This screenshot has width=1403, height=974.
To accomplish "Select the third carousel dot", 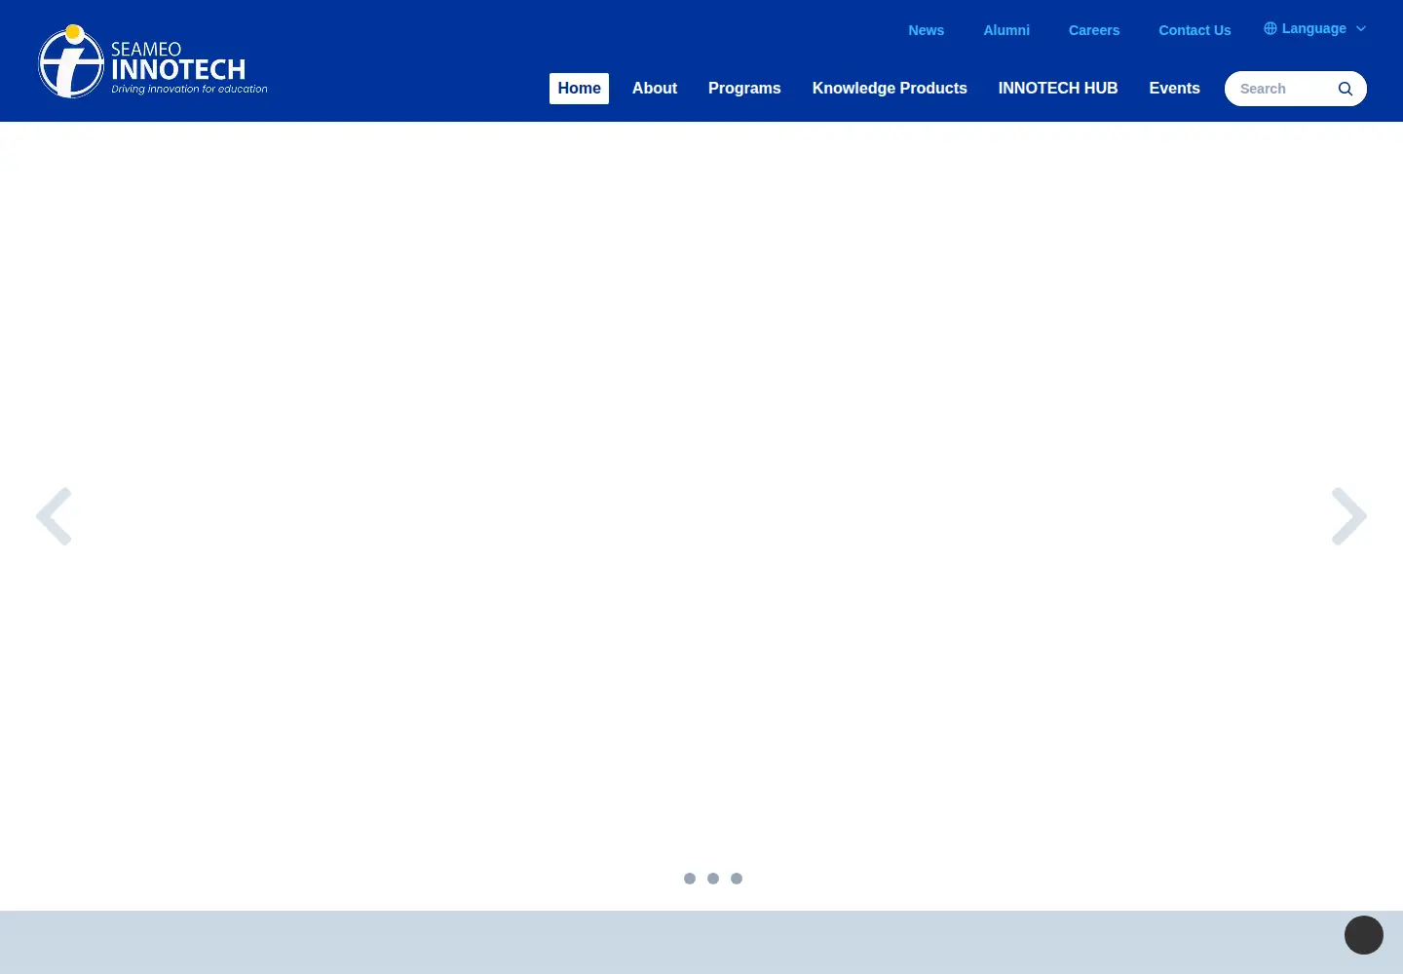I will click(737, 879).
